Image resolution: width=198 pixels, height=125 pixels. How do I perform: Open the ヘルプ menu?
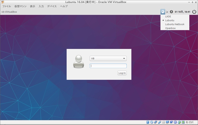tap(64, 6)
